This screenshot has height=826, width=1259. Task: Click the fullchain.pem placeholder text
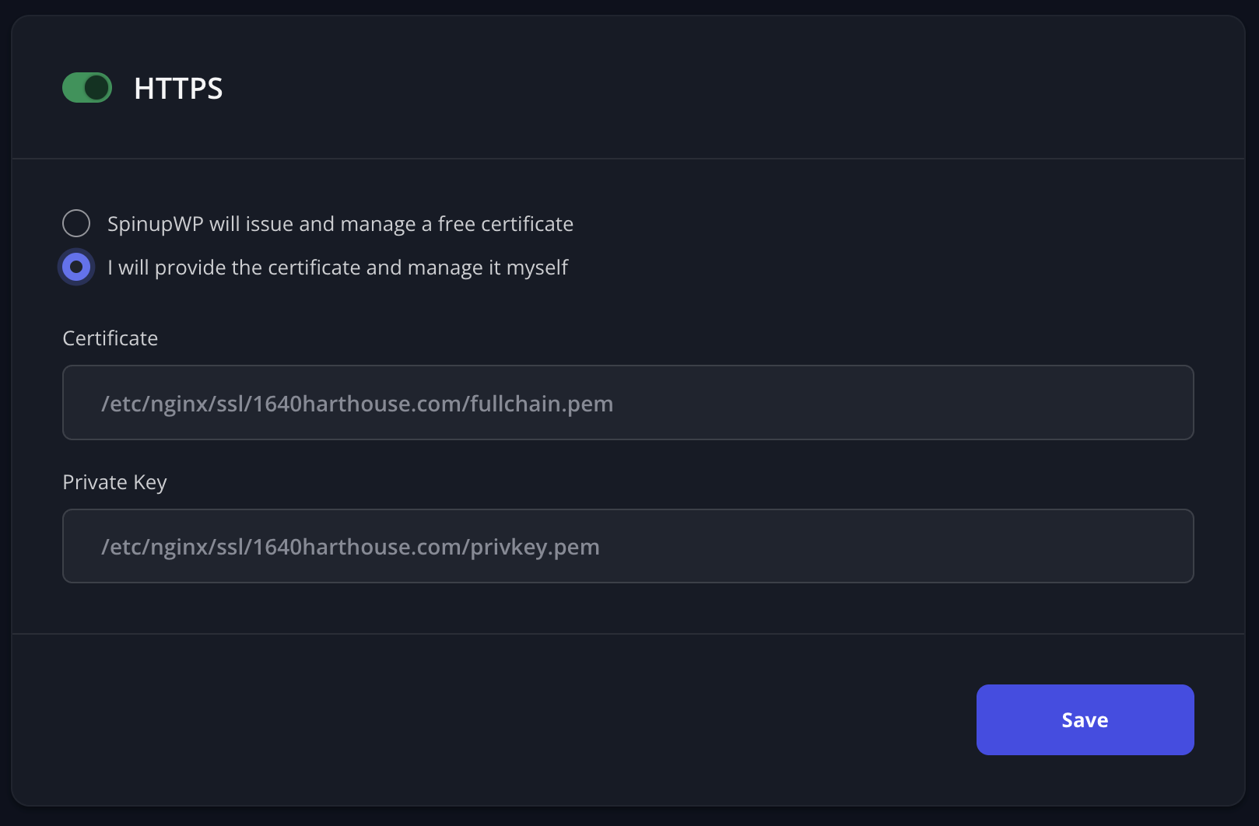[x=357, y=403]
